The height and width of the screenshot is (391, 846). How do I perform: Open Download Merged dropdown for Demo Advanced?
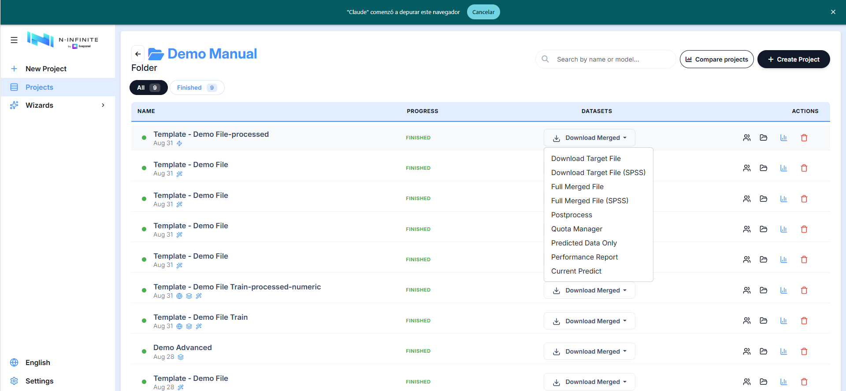pyautogui.click(x=590, y=351)
